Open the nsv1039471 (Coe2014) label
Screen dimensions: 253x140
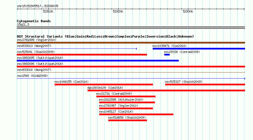[x=169, y=46]
